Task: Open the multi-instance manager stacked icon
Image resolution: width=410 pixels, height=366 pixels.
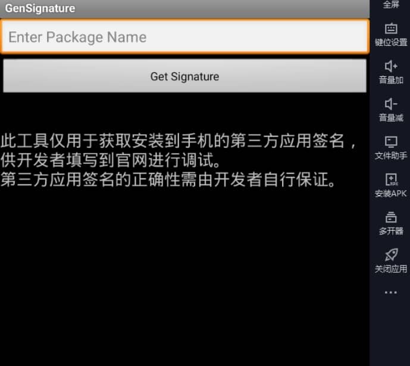Action: tap(391, 217)
